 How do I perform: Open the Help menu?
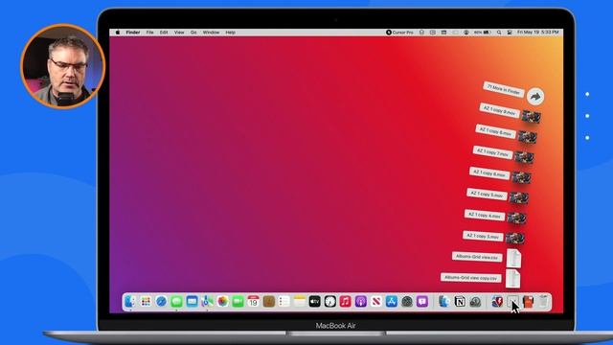tap(230, 33)
